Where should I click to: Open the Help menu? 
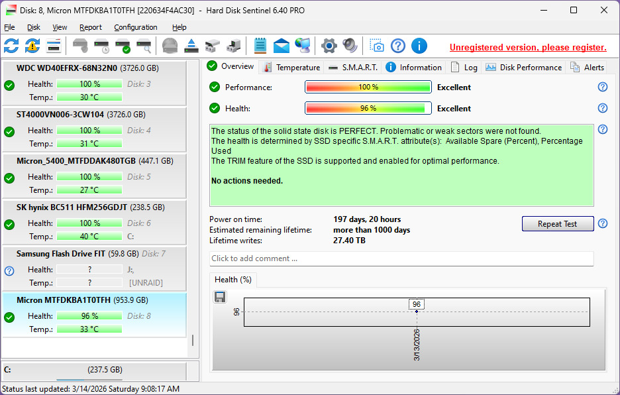click(179, 27)
